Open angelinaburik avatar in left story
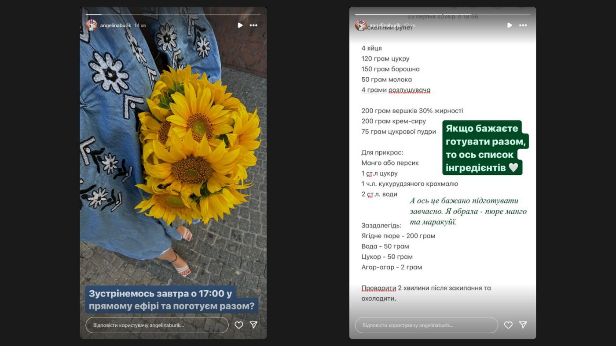This screenshot has height=346, width=616. point(91,25)
